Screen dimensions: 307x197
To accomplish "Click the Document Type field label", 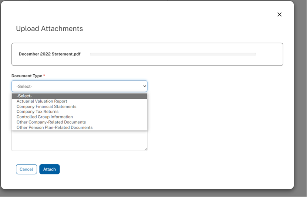I will (27, 76).
